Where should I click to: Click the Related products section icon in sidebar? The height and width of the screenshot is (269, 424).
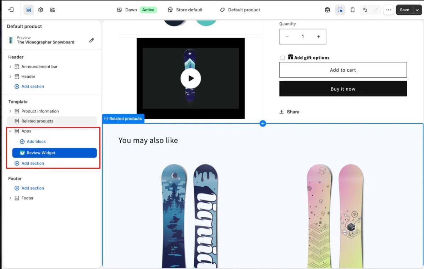[17, 121]
